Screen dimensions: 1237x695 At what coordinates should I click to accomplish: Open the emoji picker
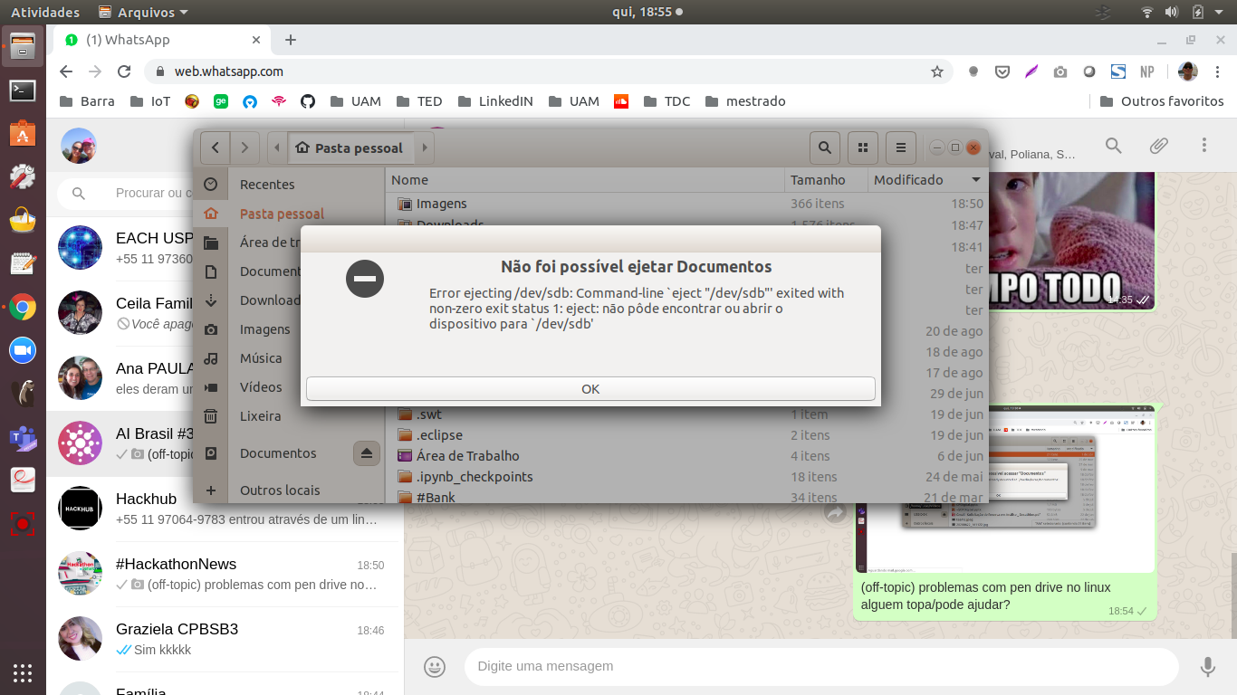[x=435, y=667]
